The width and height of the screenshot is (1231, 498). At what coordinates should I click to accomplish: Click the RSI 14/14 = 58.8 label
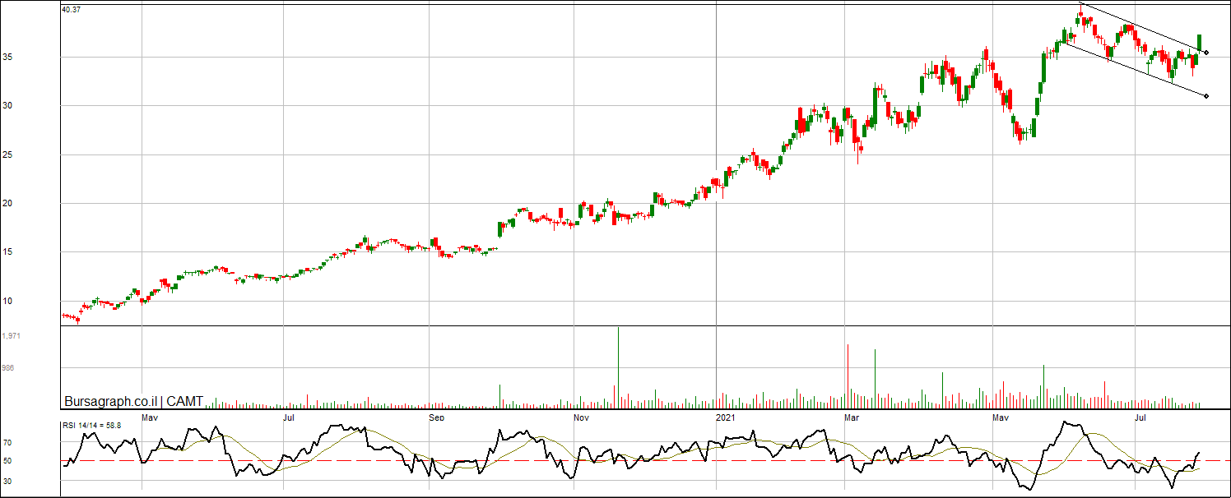[92, 425]
